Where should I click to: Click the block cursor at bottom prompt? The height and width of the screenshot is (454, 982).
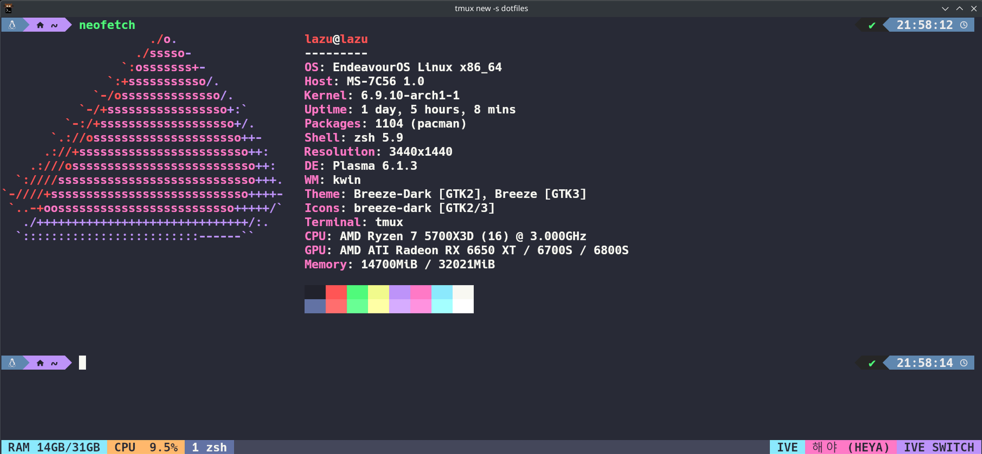tap(82, 363)
